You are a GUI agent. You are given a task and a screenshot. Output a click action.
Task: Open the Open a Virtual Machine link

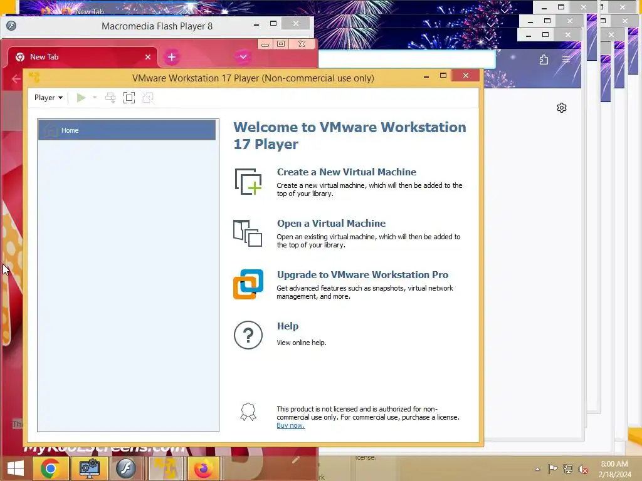(331, 224)
